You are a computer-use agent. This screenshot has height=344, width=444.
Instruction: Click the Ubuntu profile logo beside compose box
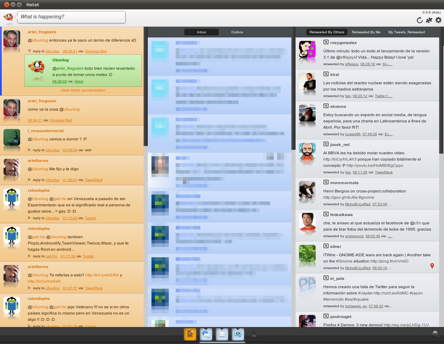pyautogui.click(x=8, y=17)
